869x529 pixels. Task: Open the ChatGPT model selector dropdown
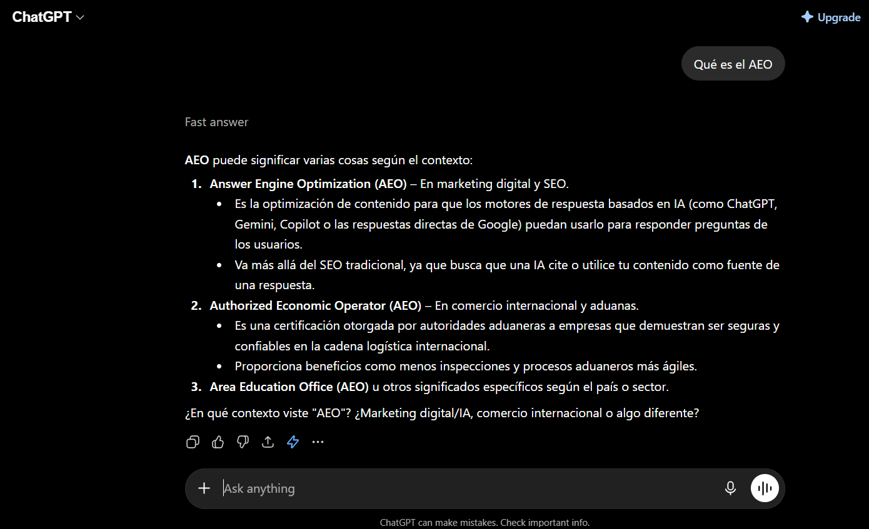tap(48, 17)
